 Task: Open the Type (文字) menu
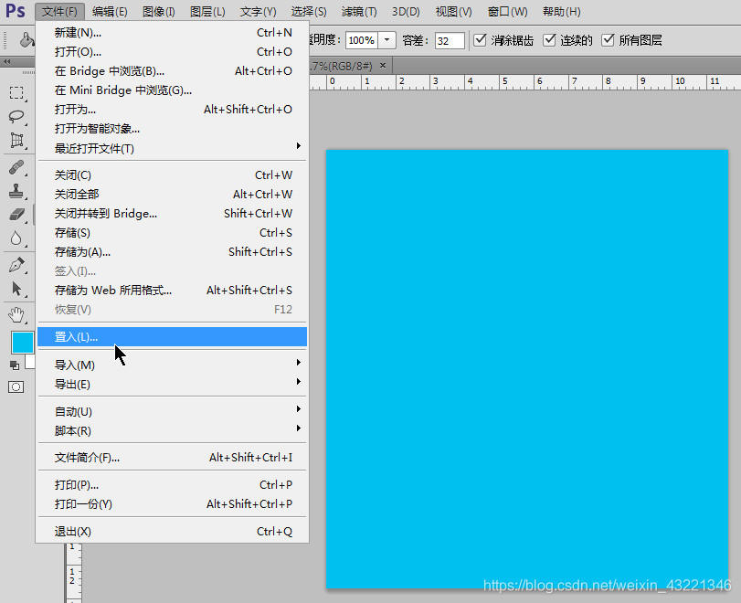coord(258,11)
